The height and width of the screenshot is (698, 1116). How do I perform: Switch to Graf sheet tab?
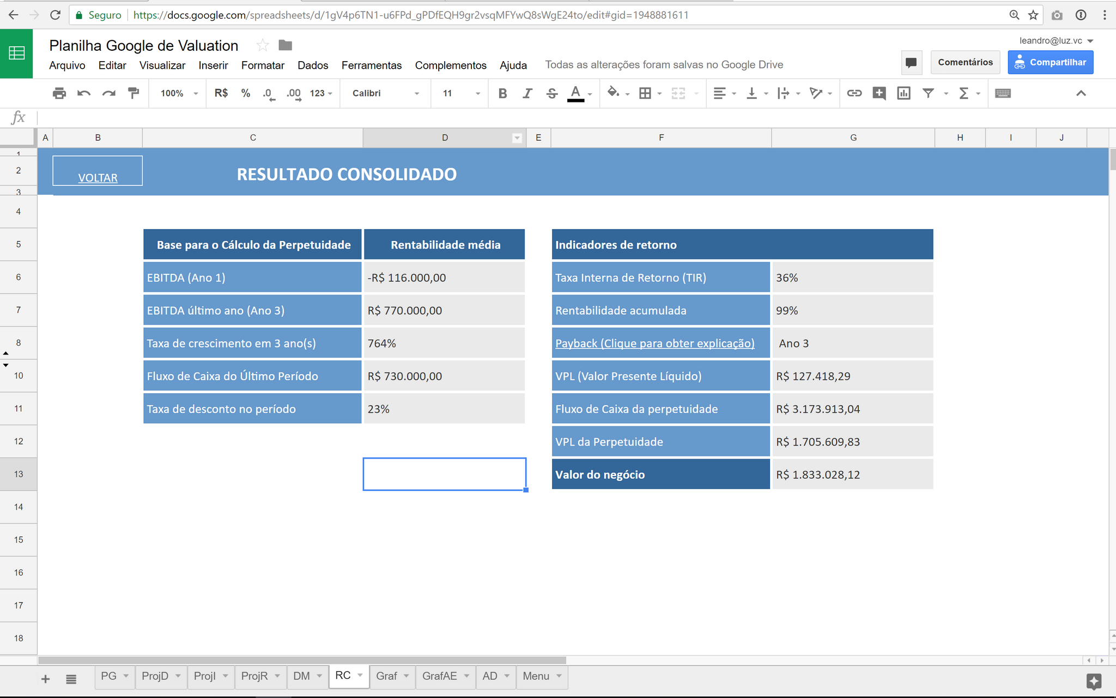point(386,676)
